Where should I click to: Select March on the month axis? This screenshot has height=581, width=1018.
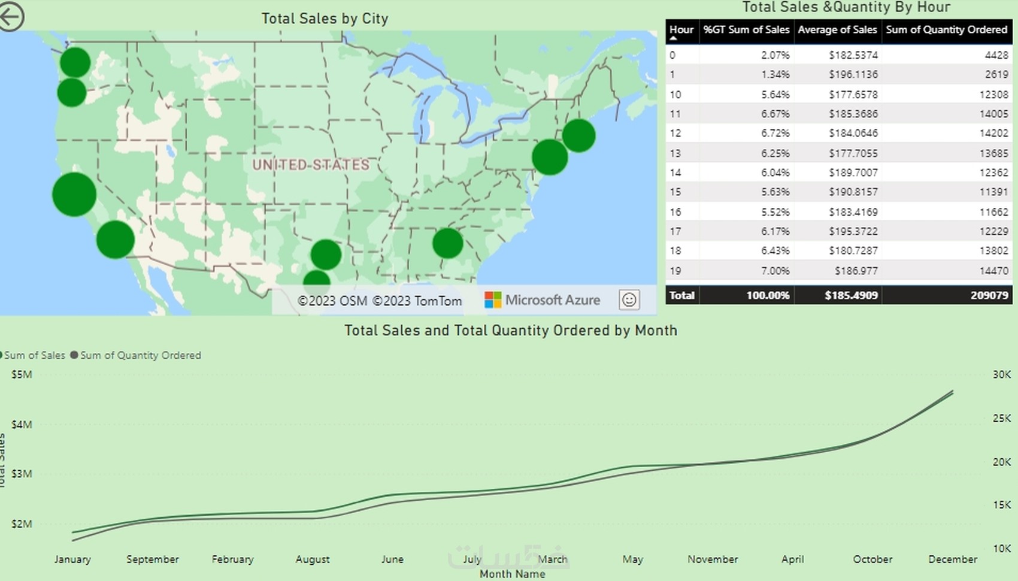(552, 559)
